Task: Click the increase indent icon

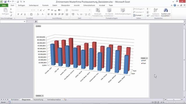Action: [62, 14]
